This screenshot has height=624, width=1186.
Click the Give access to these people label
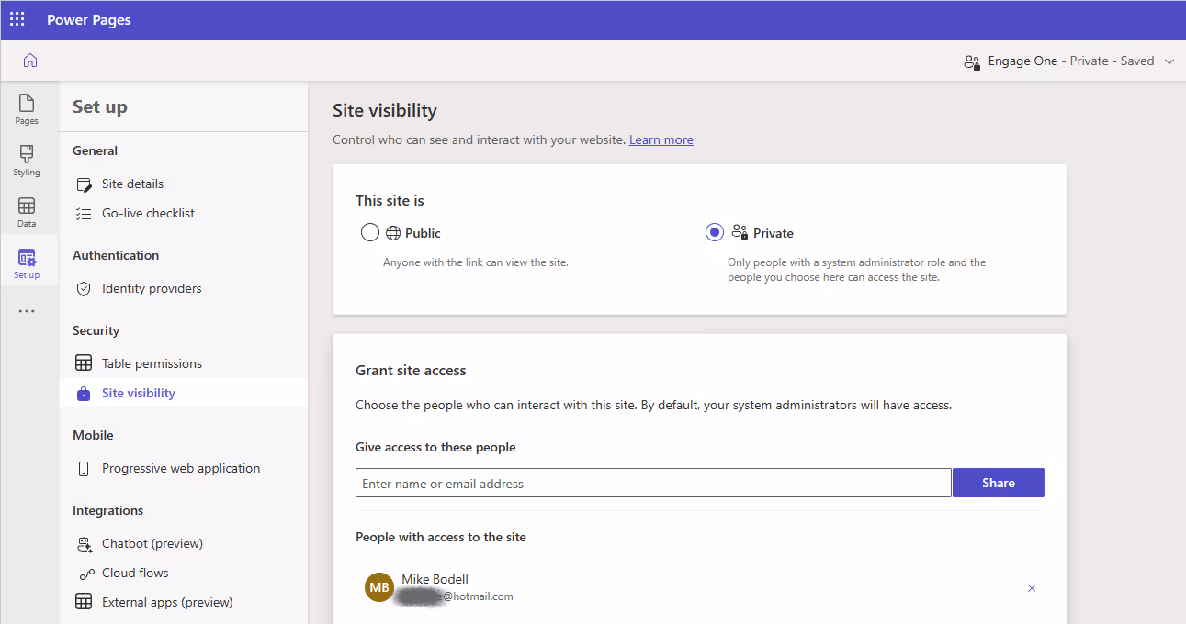pyautogui.click(x=435, y=447)
